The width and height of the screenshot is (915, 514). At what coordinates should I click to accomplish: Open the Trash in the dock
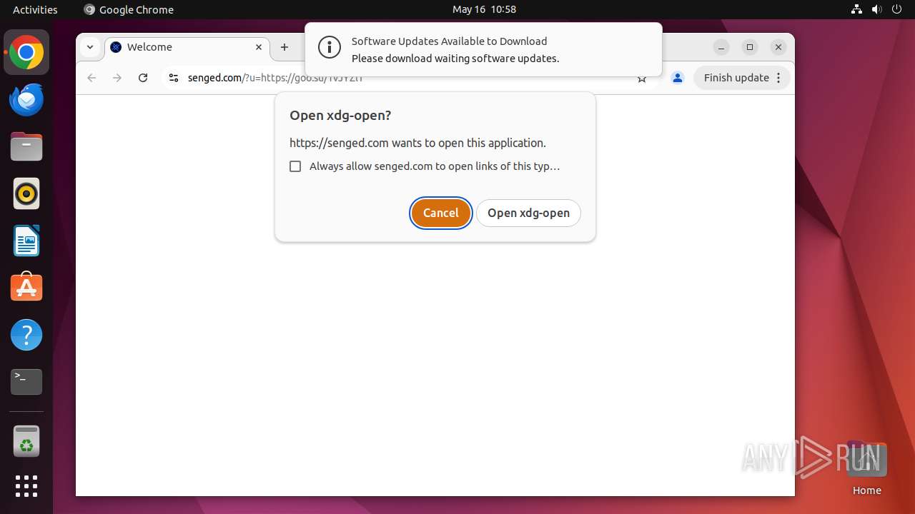pyautogui.click(x=26, y=441)
